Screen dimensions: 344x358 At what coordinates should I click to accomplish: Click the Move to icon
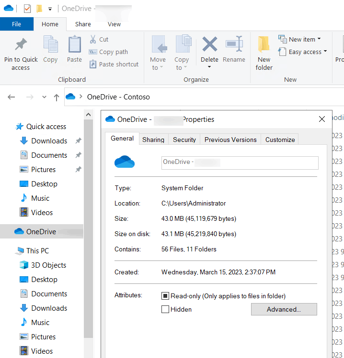159,44
